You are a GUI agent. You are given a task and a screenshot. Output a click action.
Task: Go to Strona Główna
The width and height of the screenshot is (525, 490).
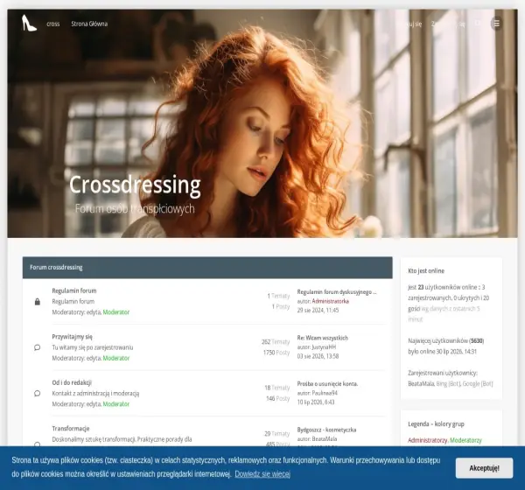click(89, 24)
